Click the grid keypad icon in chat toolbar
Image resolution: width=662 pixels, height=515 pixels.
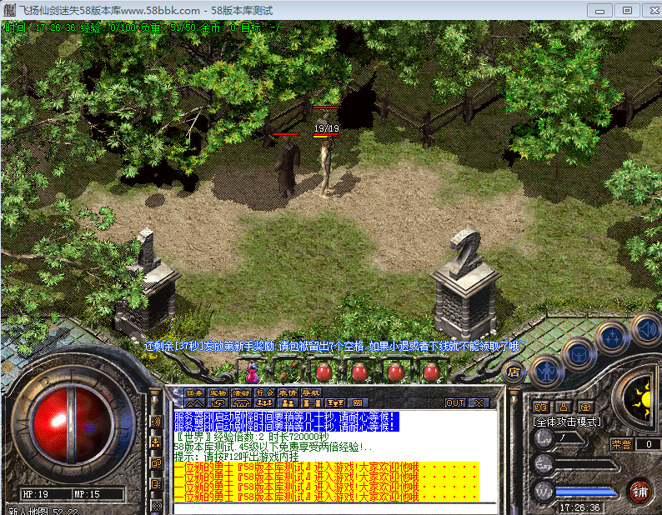[x=358, y=403]
